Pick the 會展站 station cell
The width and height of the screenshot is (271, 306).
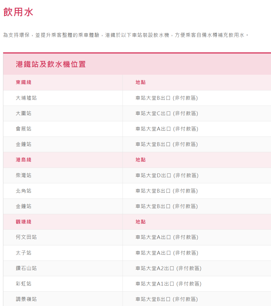pyautogui.click(x=24, y=129)
